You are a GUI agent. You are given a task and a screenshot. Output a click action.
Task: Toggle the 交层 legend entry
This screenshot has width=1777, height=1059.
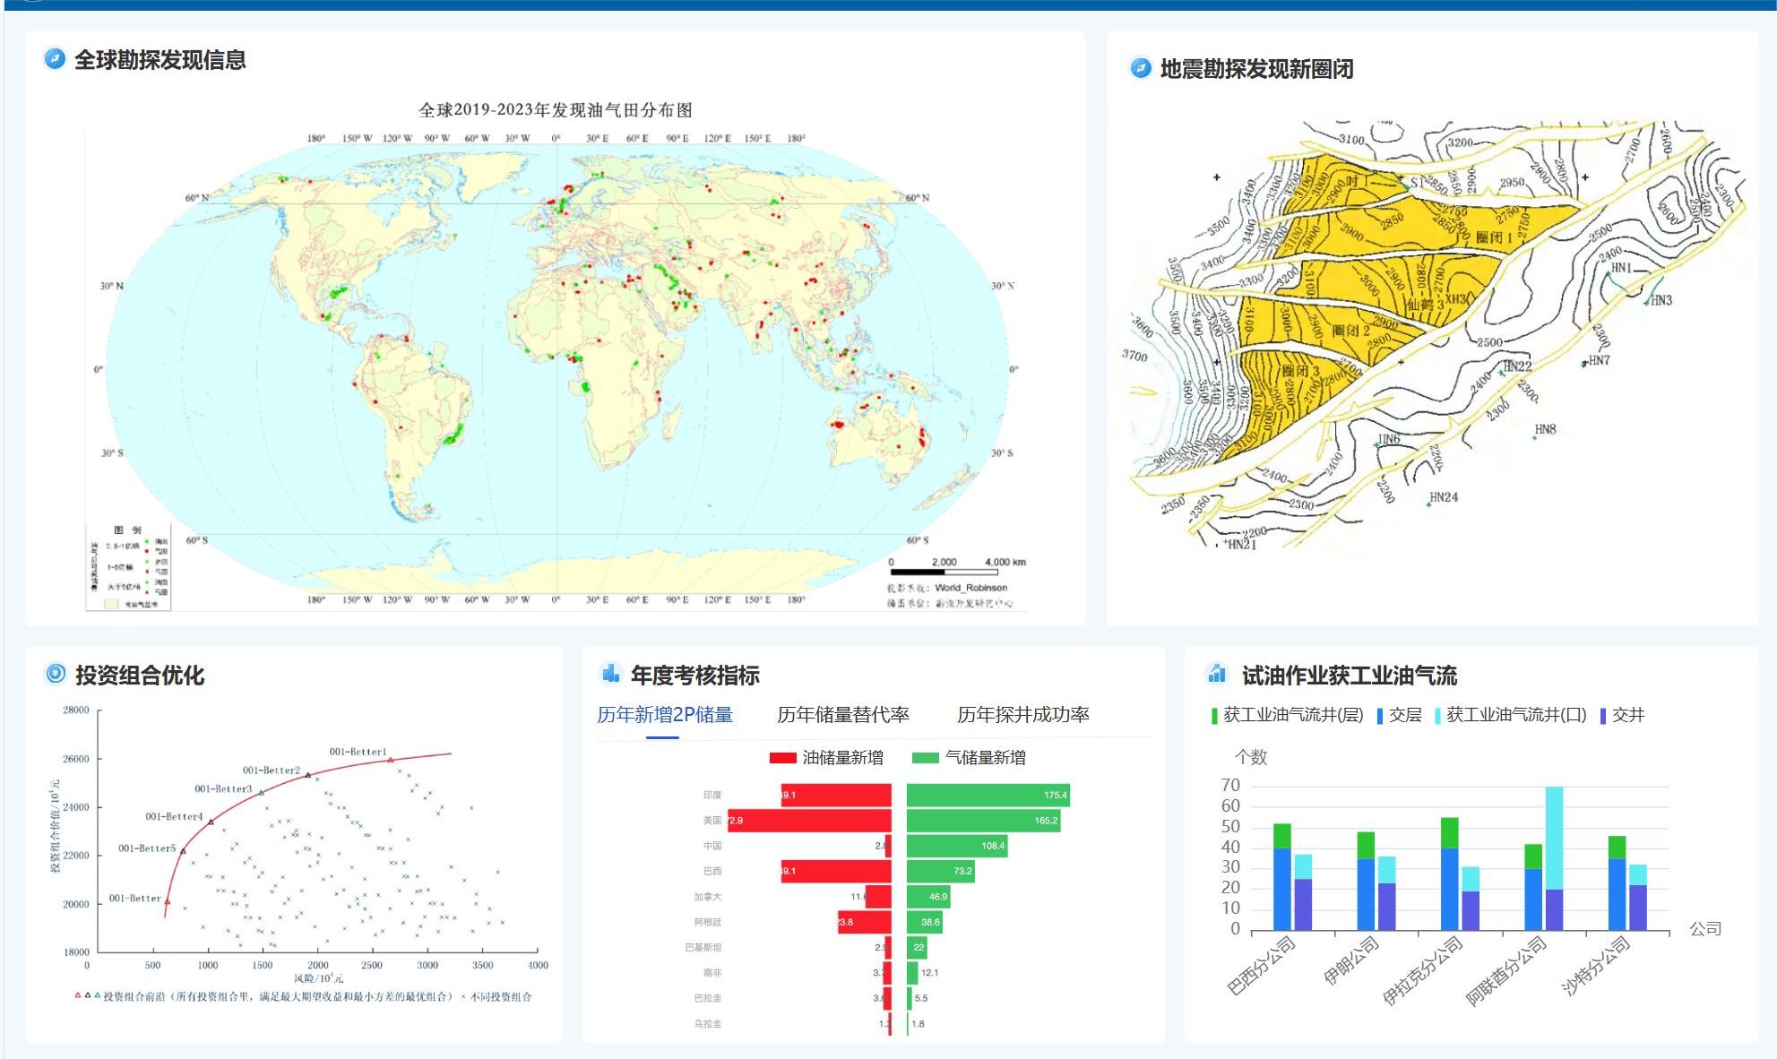[x=1400, y=715]
